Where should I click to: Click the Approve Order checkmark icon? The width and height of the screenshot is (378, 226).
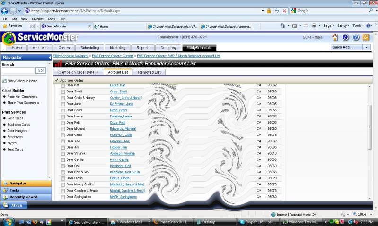(x=57, y=80)
